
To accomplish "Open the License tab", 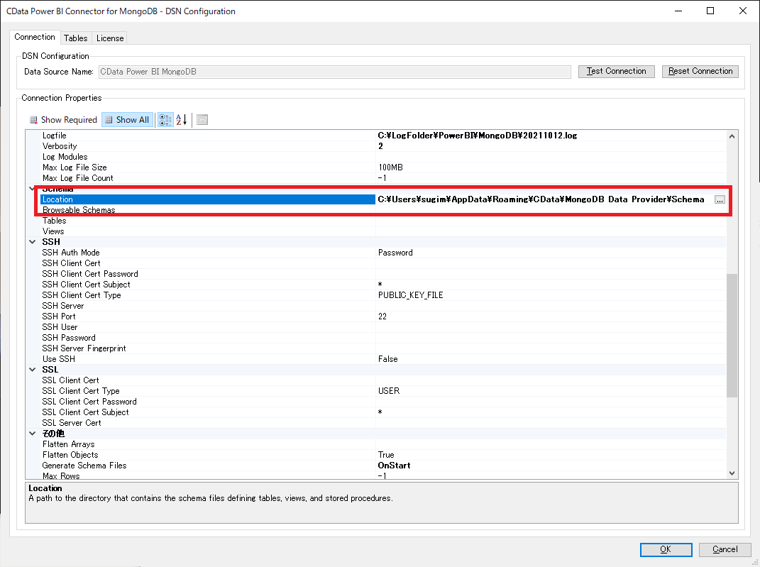I will (x=109, y=38).
